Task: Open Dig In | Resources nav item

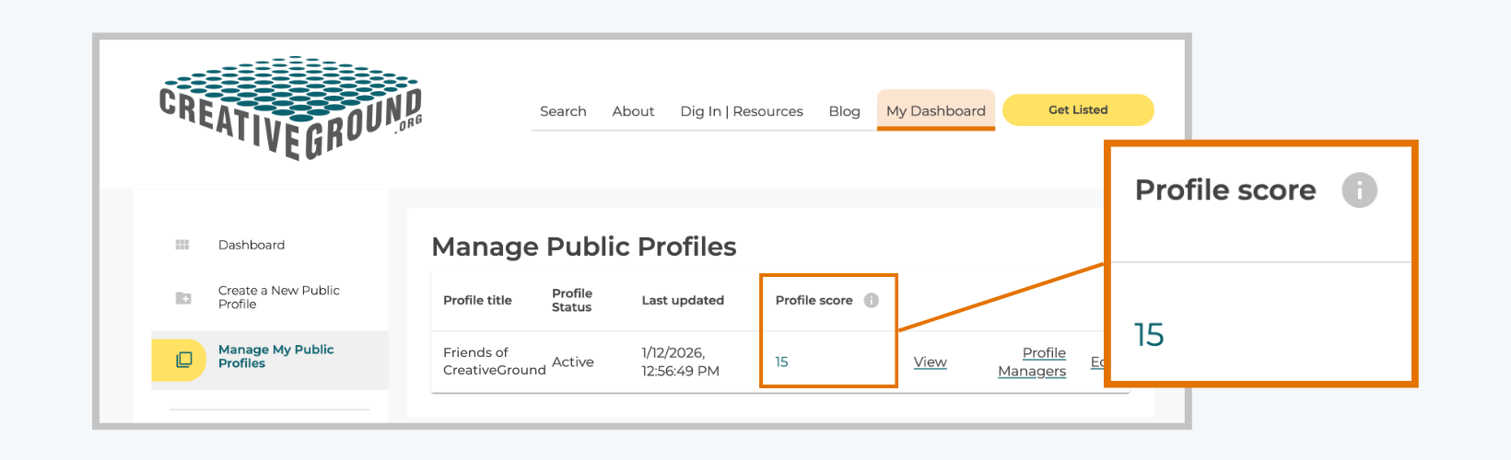Action: coord(742,111)
